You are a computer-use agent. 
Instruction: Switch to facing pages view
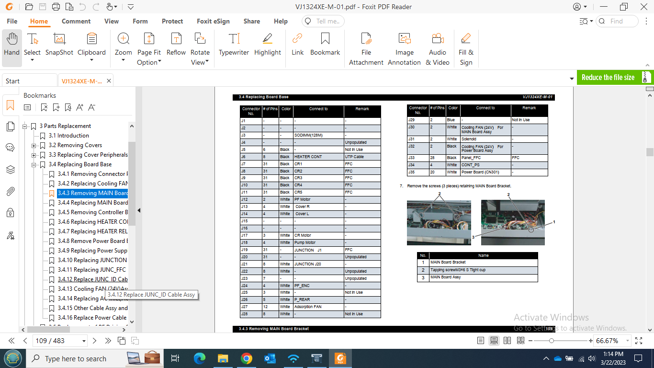[507, 341]
